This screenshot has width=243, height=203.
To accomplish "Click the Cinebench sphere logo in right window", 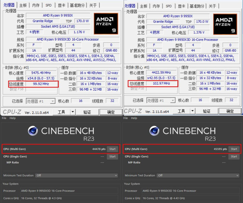I will 154,131.
